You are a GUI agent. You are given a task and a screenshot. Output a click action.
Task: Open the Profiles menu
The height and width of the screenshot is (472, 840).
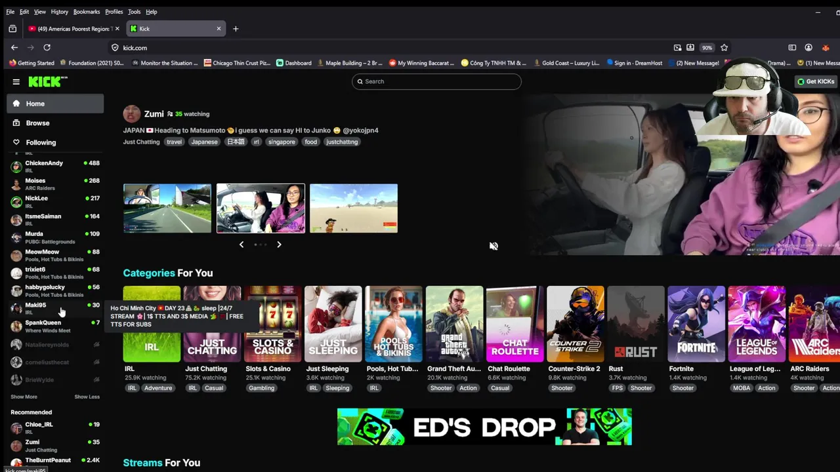(x=114, y=12)
